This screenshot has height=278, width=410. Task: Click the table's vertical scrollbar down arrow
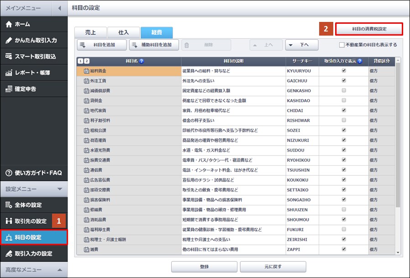[398, 252]
